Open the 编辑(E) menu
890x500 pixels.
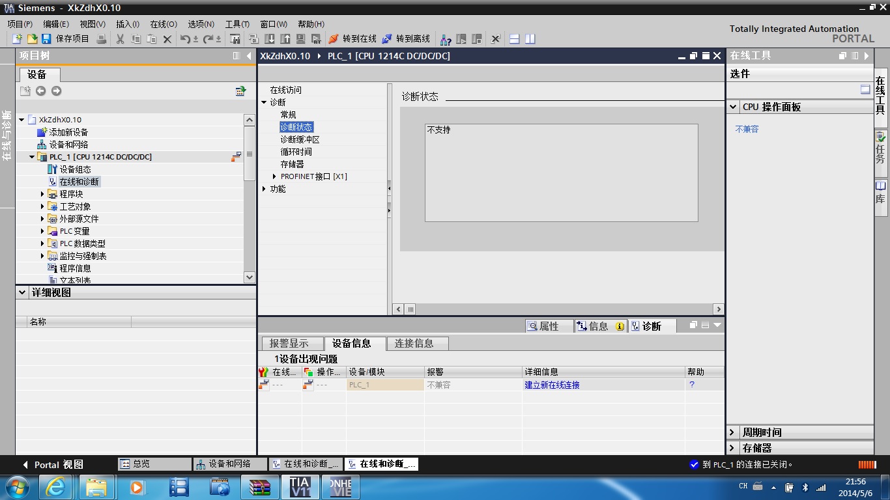[56, 24]
